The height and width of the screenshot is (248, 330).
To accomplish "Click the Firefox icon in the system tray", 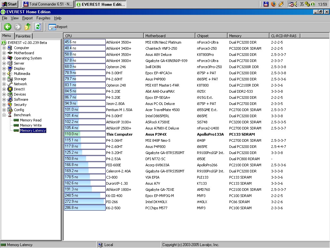I will [273, 4].
